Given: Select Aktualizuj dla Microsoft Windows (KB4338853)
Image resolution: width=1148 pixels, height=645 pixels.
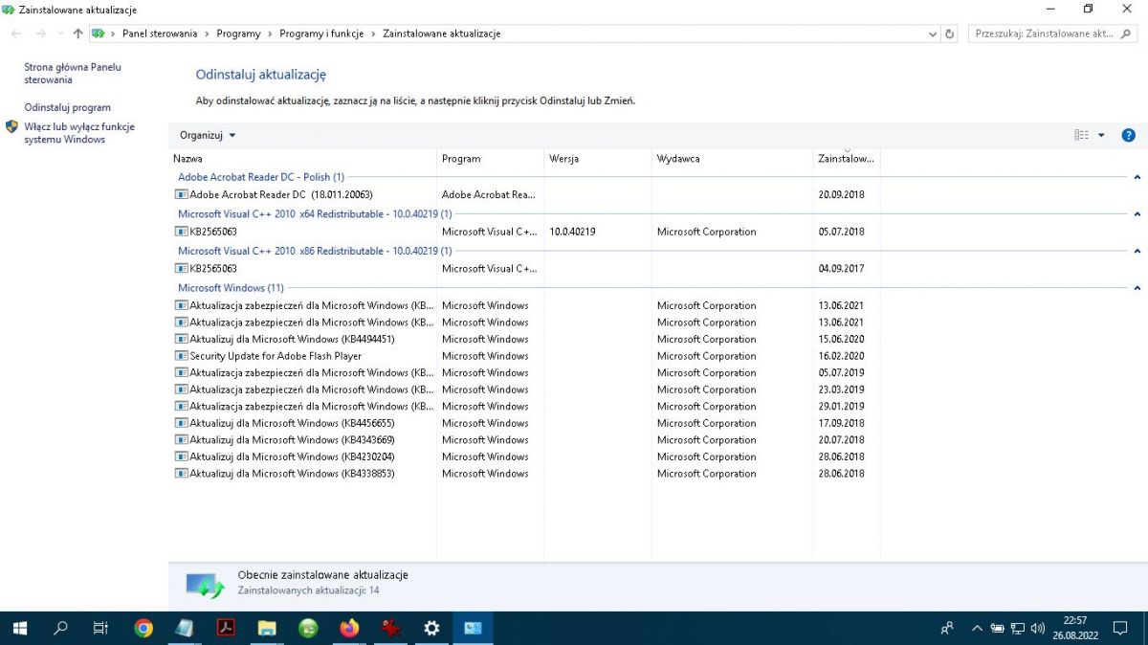Looking at the screenshot, I should click(x=524, y=474).
